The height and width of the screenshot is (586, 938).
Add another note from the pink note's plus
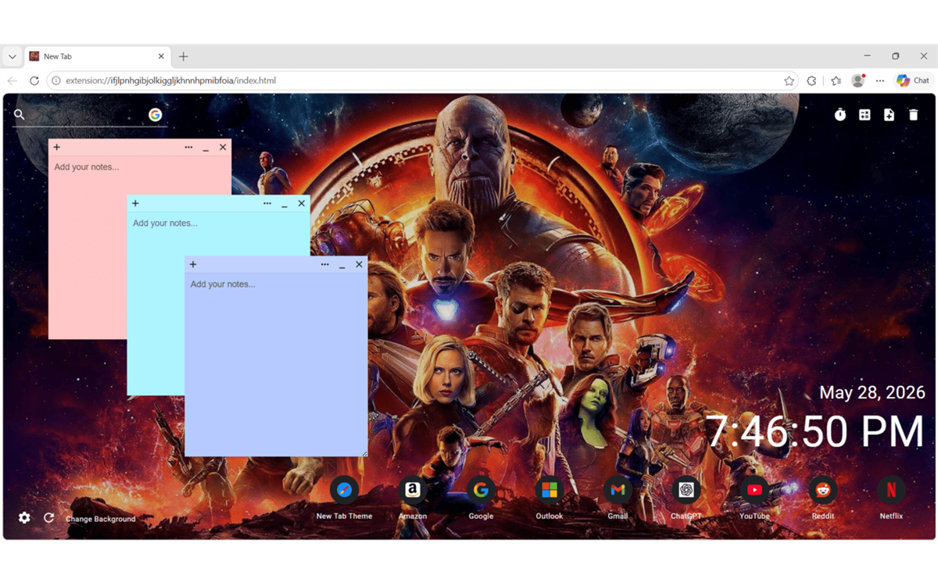click(57, 147)
